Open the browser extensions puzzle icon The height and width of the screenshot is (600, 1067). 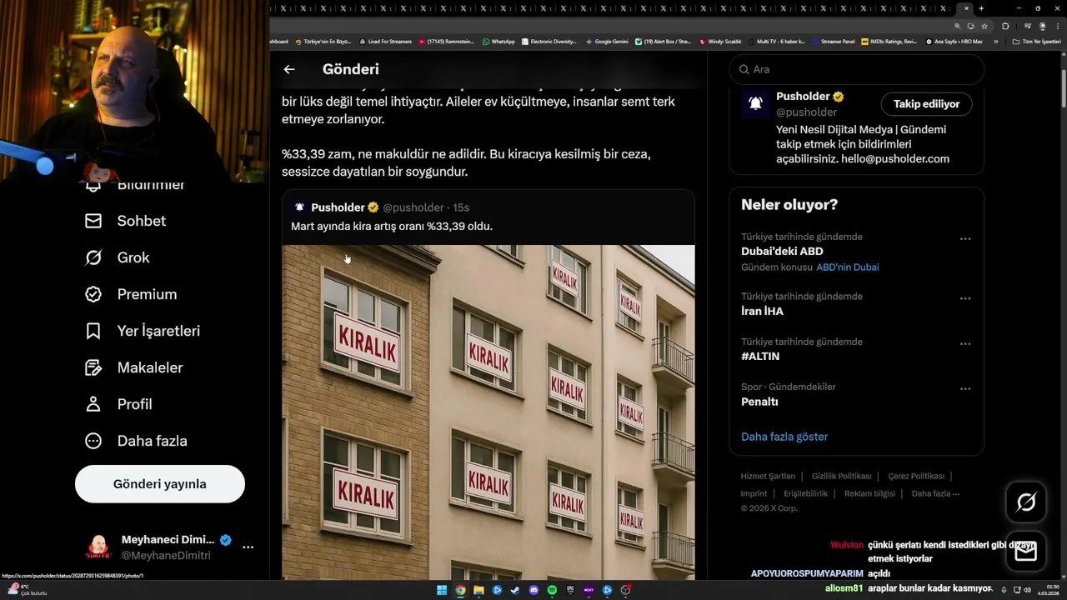[1005, 26]
